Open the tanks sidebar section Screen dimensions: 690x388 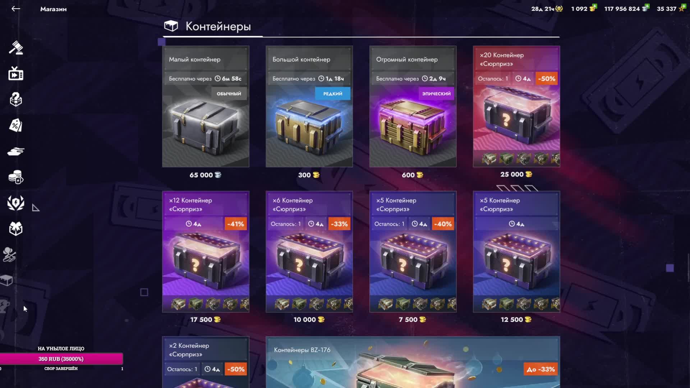[16, 152]
